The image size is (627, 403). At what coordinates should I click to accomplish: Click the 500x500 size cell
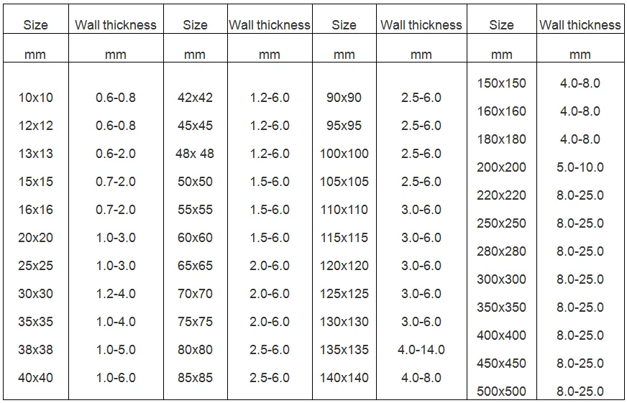click(x=501, y=392)
